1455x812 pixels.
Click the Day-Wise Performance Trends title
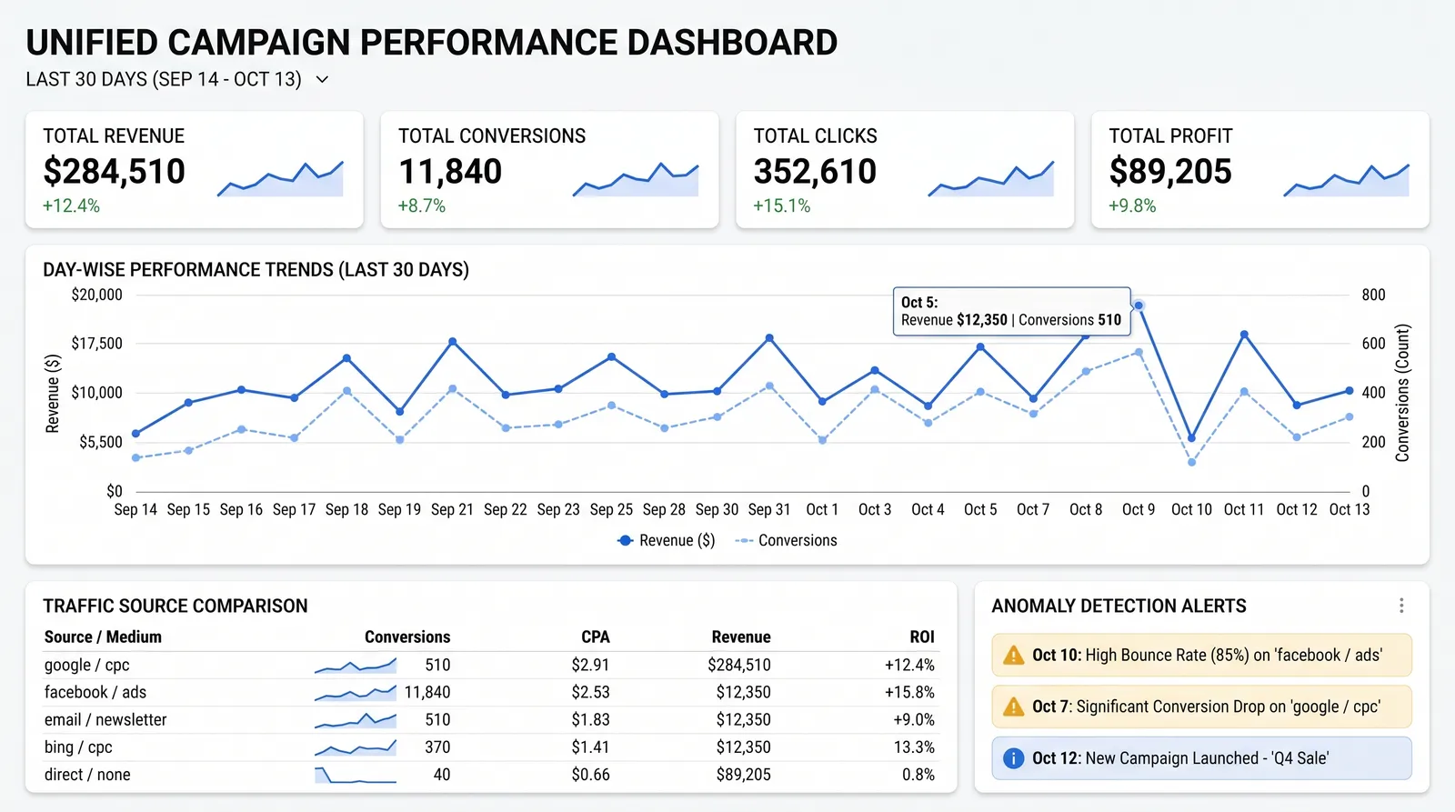(256, 269)
